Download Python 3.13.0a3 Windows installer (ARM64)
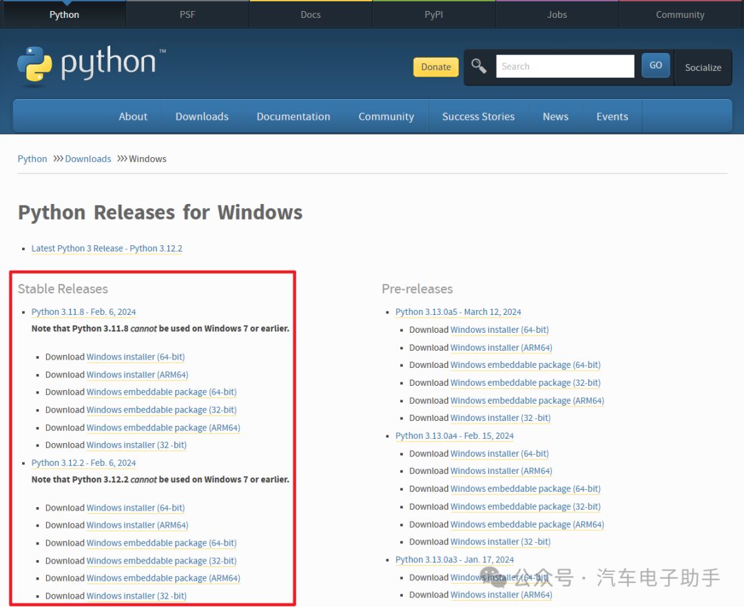The height and width of the screenshot is (607, 744). 501,595
